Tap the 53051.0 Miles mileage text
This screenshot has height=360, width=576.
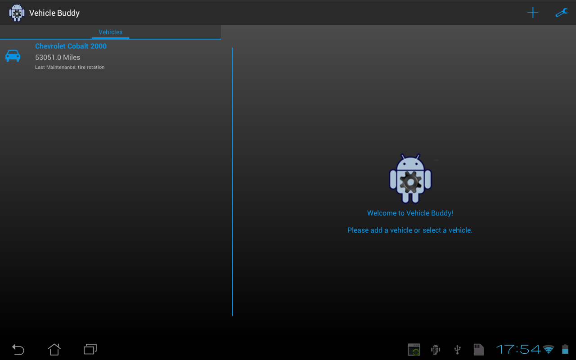pos(58,58)
